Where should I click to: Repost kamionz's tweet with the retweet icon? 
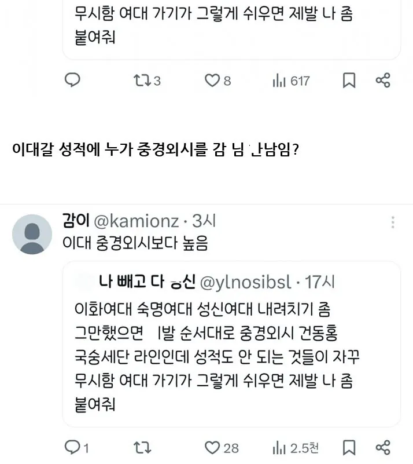[141, 447]
